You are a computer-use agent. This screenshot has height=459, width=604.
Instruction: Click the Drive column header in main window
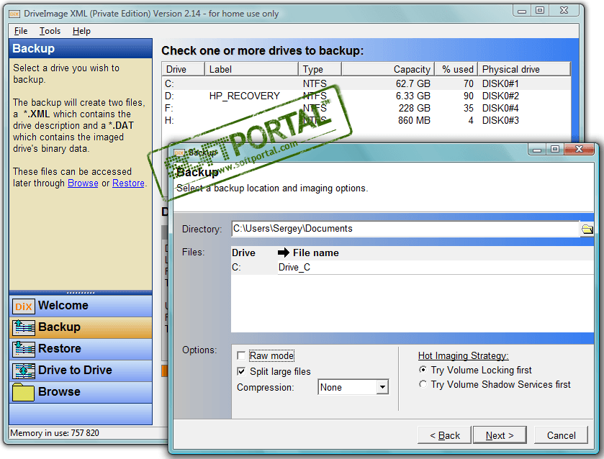(x=183, y=69)
